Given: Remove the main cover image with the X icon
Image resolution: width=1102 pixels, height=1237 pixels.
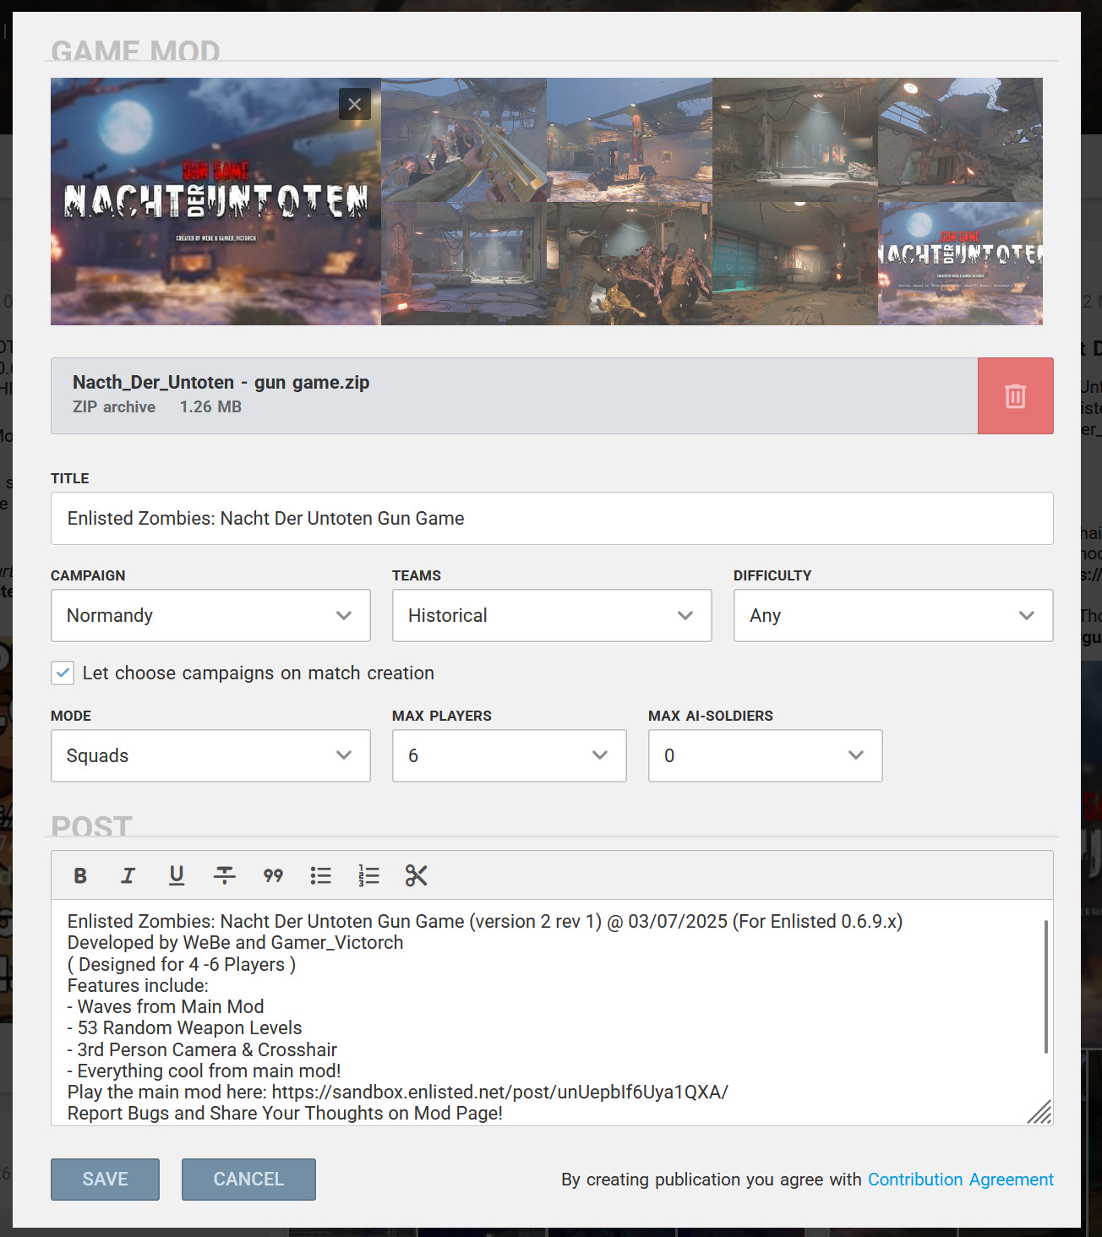Looking at the screenshot, I should [x=355, y=104].
